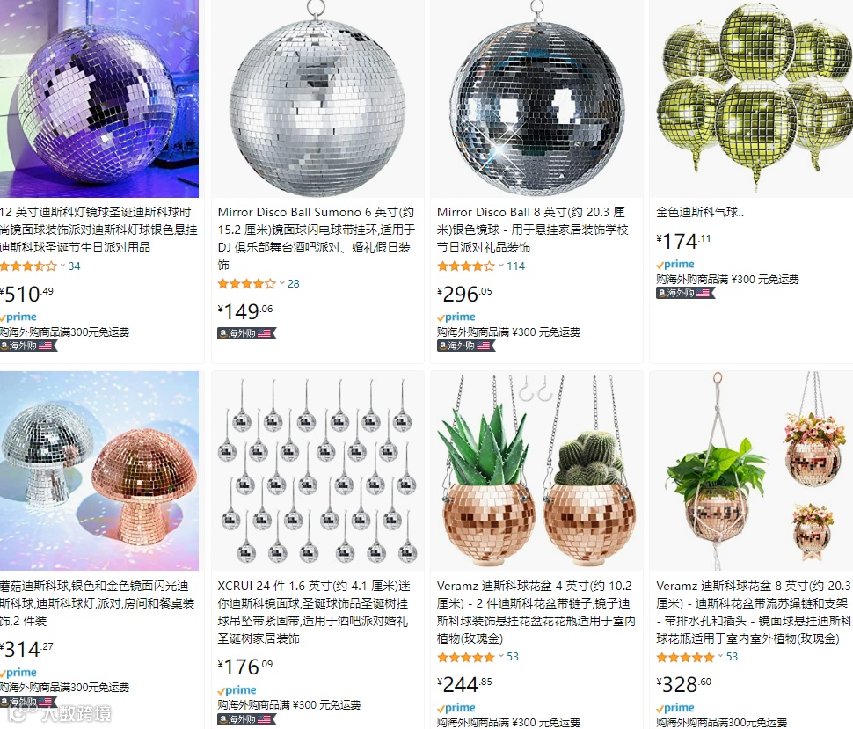The image size is (853, 729).
Task: Open Mirror Disco Ball Sumono 6 inch title
Action: click(x=316, y=238)
